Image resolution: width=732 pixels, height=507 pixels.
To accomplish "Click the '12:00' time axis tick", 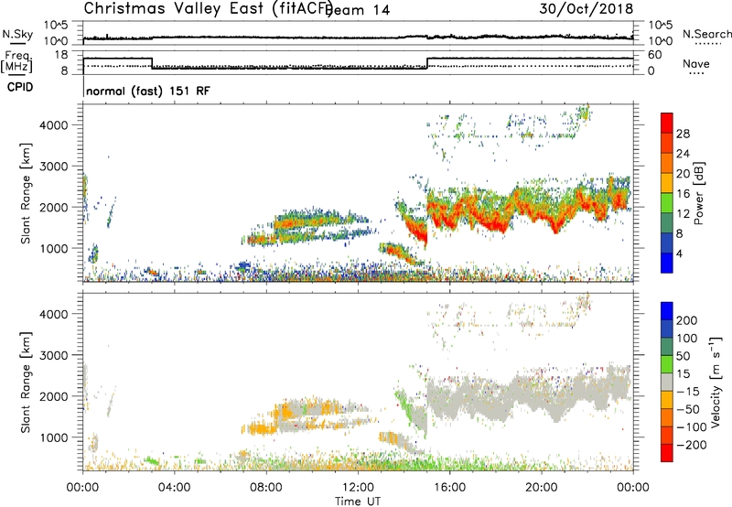I will tap(358, 488).
